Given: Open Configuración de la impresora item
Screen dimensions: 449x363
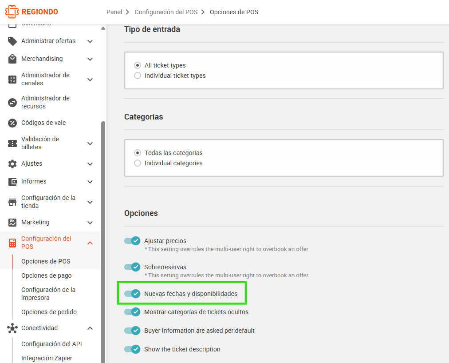Looking at the screenshot, I should 48,294.
